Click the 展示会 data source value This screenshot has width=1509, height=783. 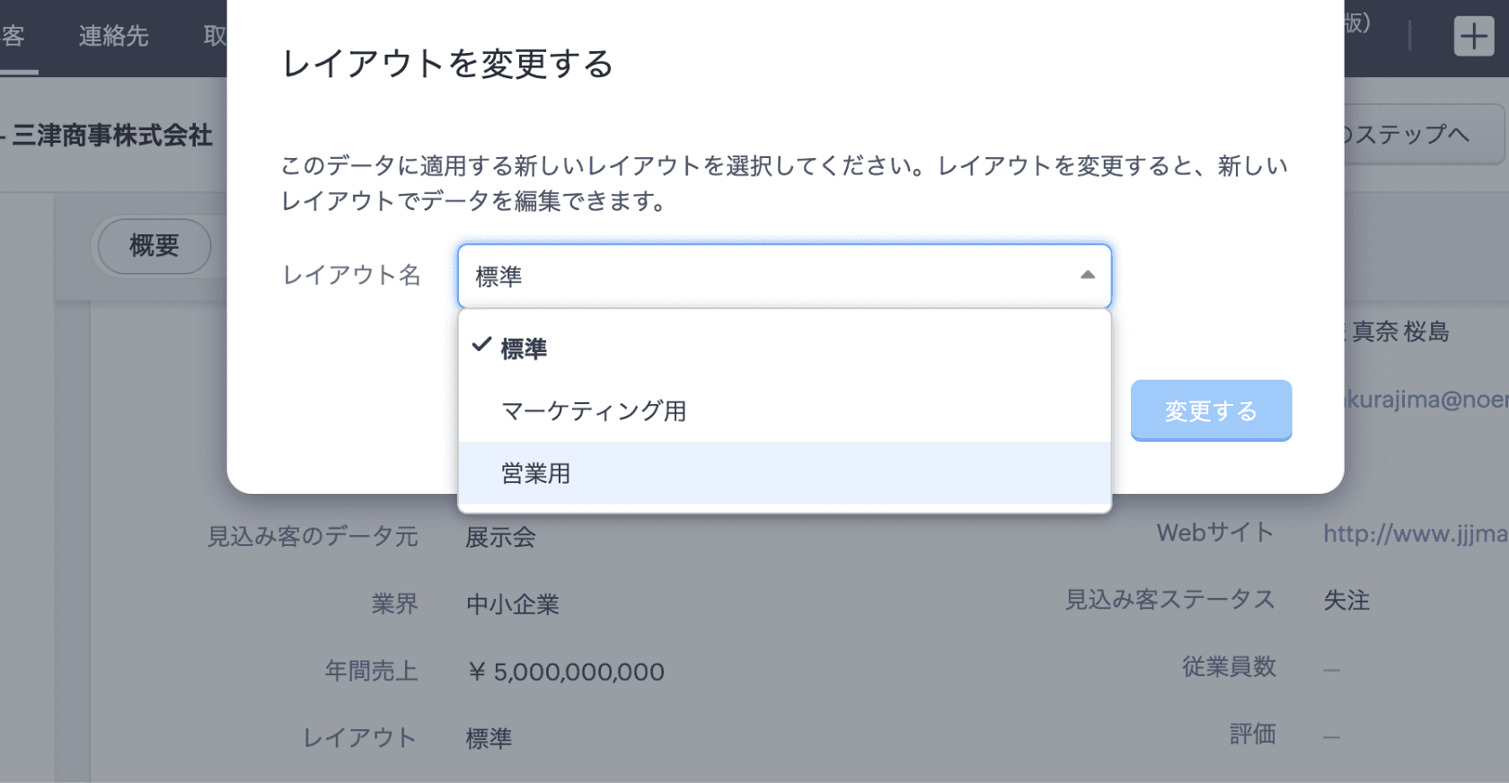tap(500, 538)
